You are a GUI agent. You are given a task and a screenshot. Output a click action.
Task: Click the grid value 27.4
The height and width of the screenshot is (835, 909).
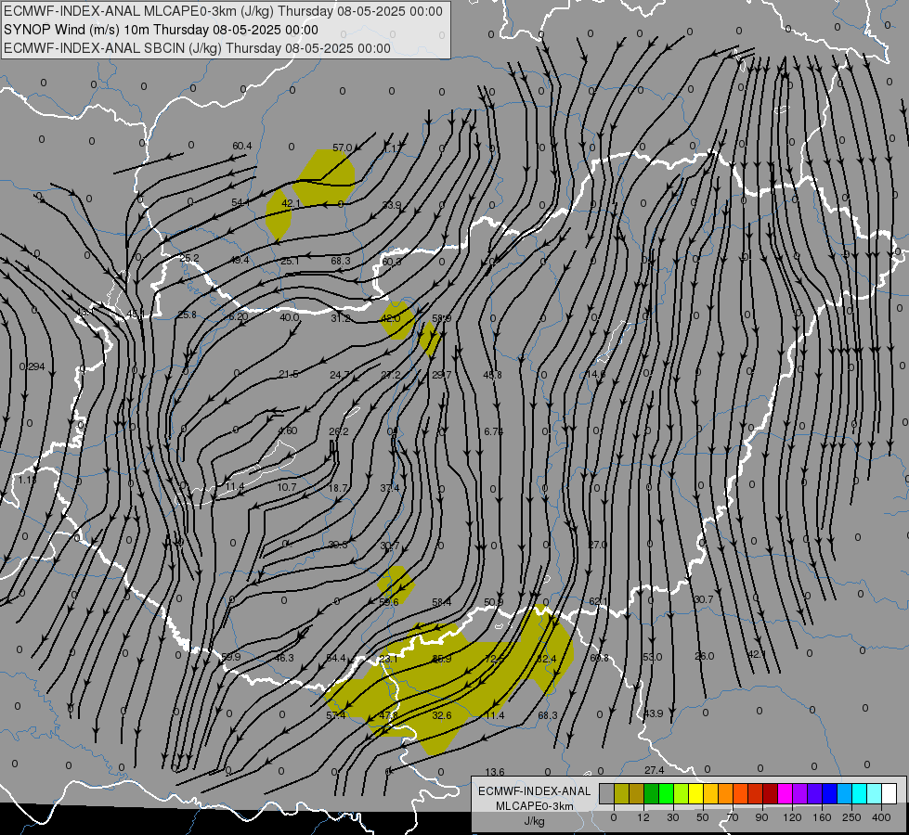click(654, 770)
